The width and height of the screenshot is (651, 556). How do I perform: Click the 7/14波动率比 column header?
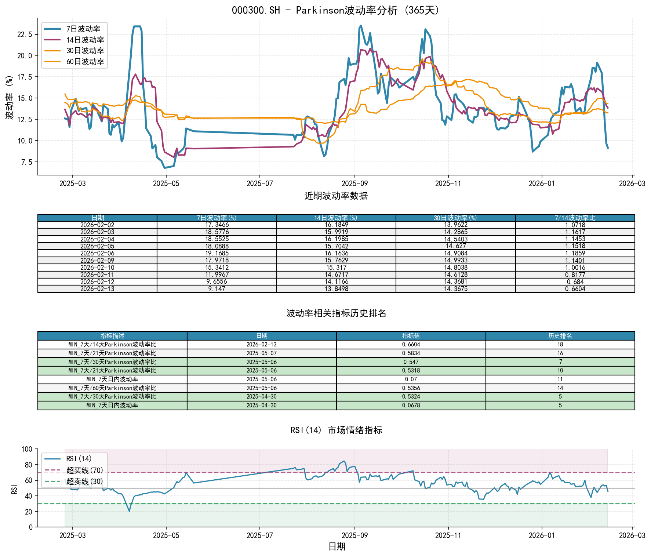point(575,218)
